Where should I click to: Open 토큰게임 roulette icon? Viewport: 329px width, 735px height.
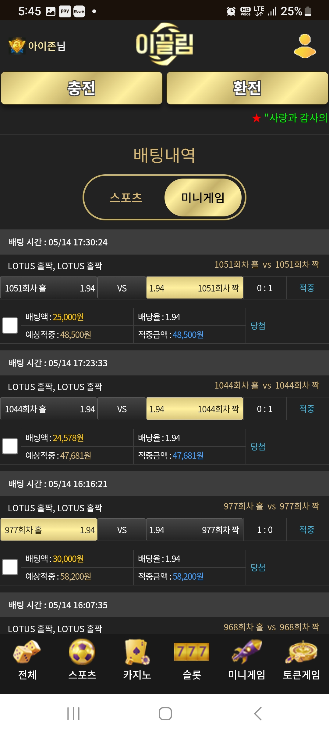pyautogui.click(x=301, y=652)
